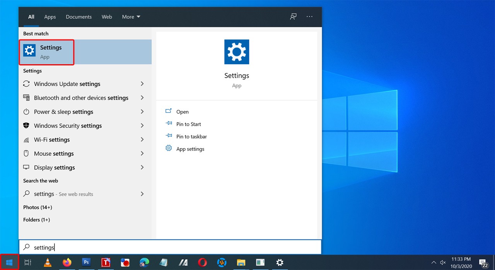The width and height of the screenshot is (495, 270).
Task: Expand the settings web results arrow
Action: [142, 194]
